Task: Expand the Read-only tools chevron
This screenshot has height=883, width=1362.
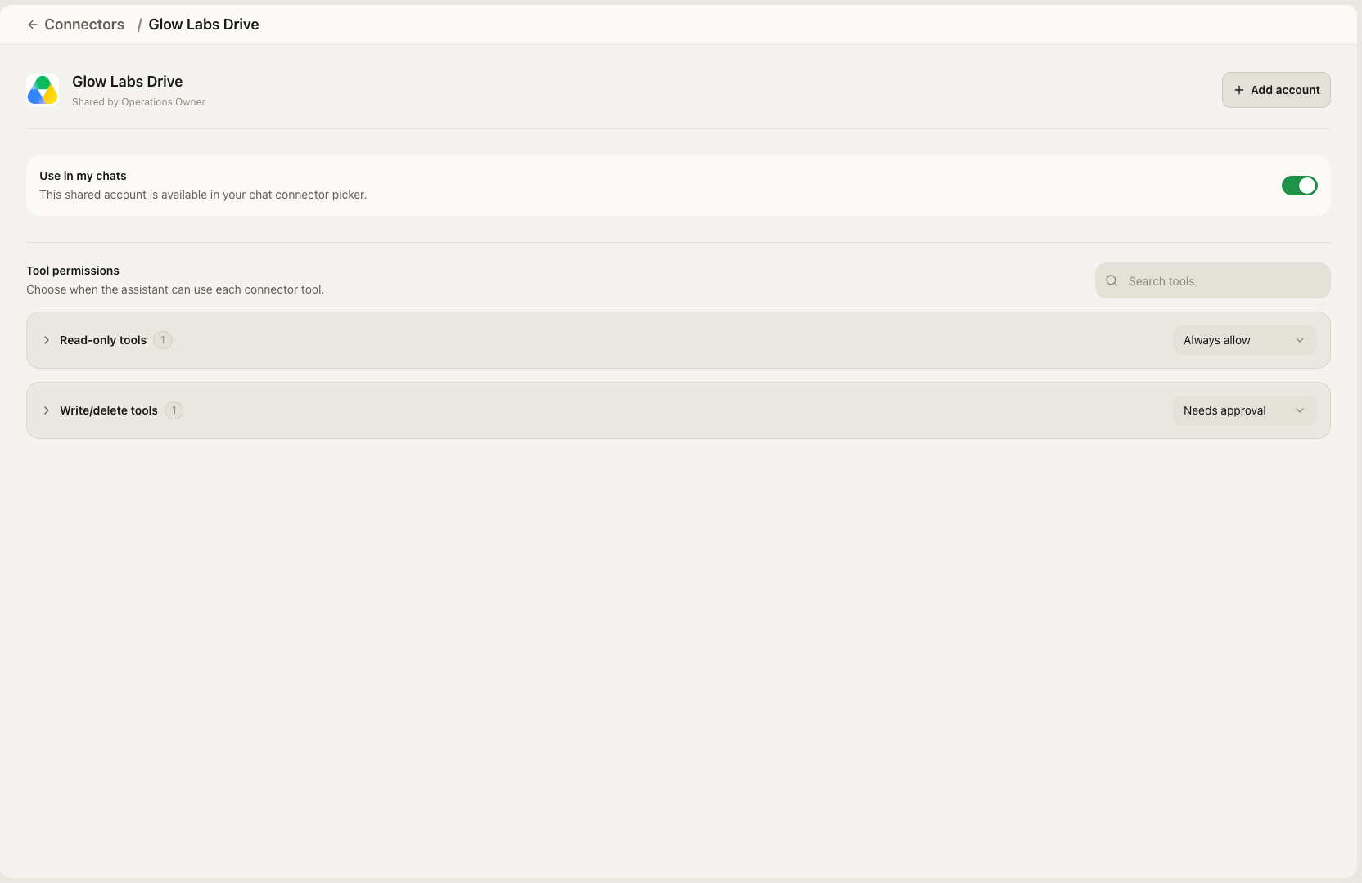Action: point(47,340)
